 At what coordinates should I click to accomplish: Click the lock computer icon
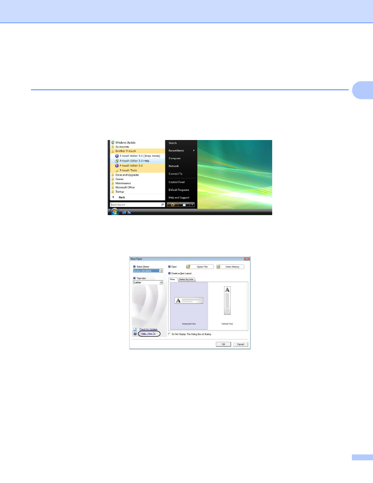[x=184, y=205]
